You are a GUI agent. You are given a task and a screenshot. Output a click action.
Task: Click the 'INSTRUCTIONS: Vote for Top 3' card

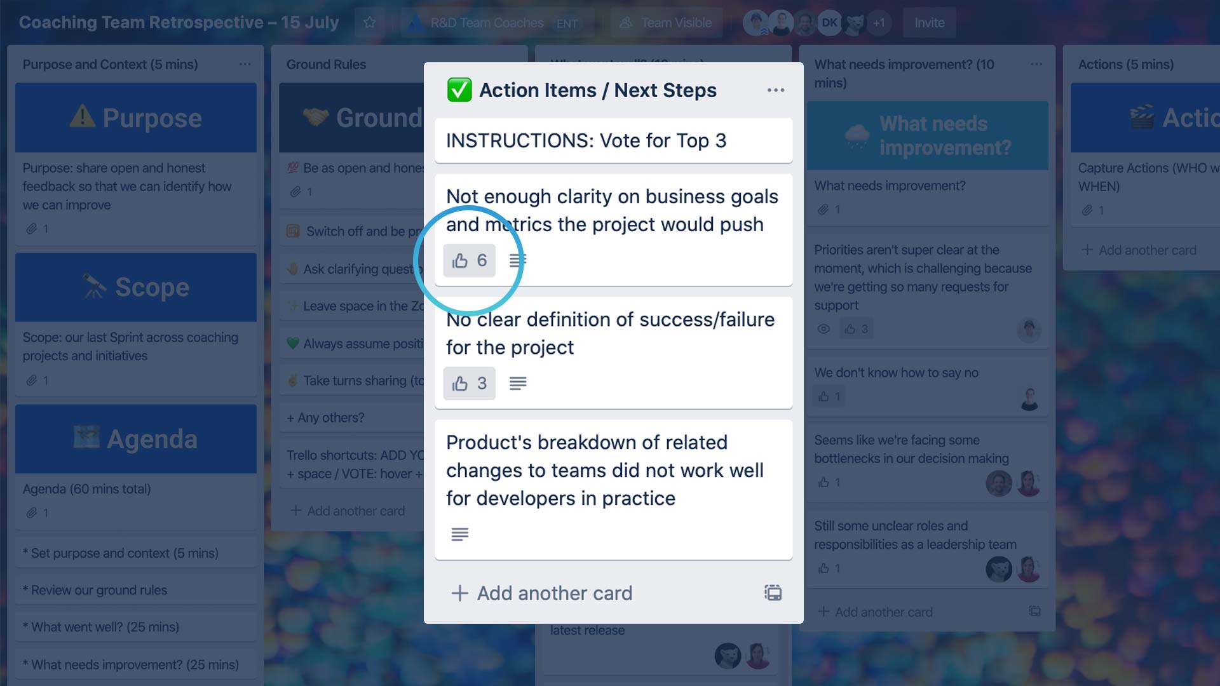[x=613, y=140]
